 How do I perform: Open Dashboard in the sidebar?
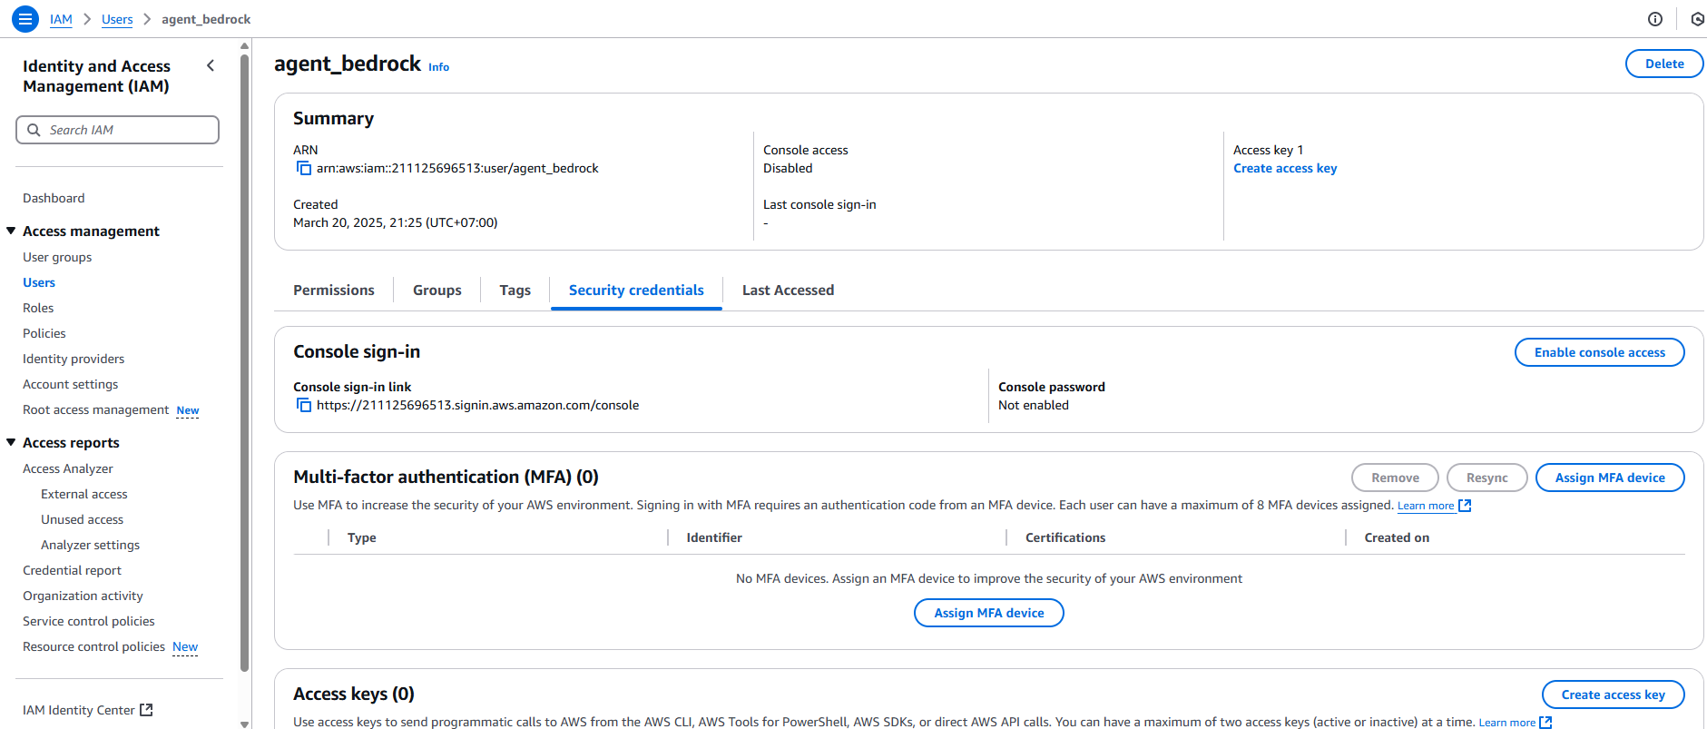coord(54,198)
